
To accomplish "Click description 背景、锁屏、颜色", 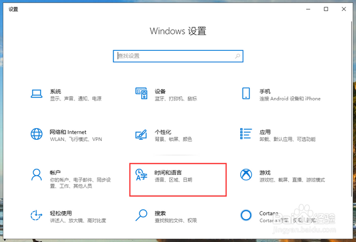I will pyautogui.click(x=173, y=139).
